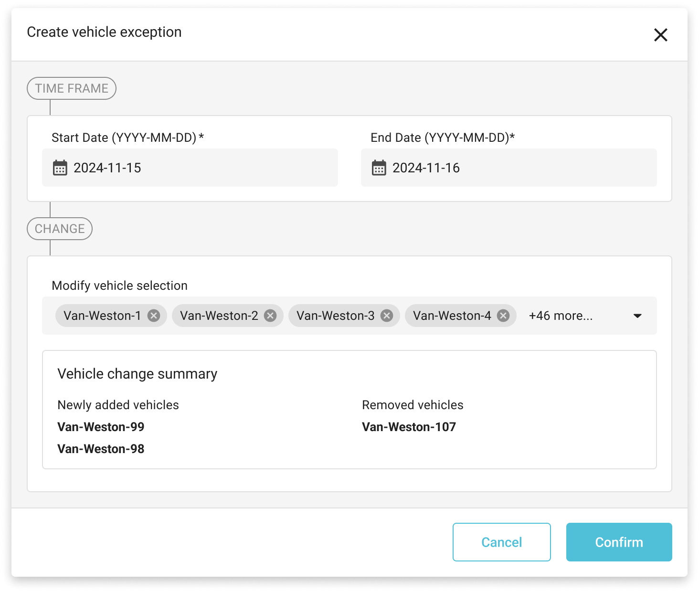Click the Start Date calendar icon
Viewport: 699px width, 592px height.
pos(60,168)
